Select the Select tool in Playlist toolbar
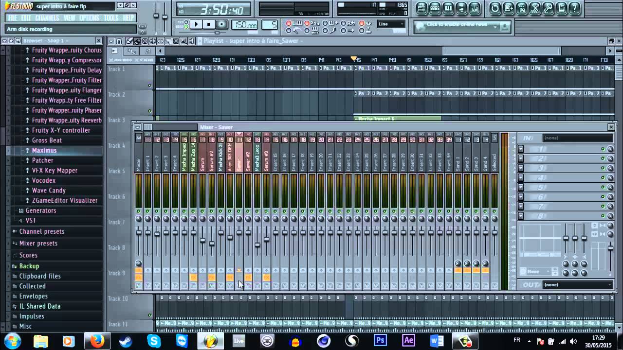 tap(176, 41)
